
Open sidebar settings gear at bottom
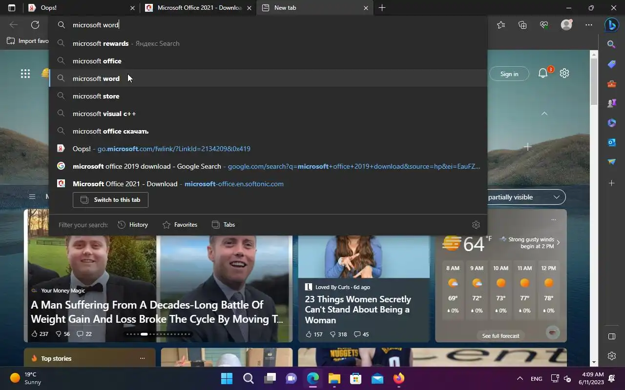611,356
